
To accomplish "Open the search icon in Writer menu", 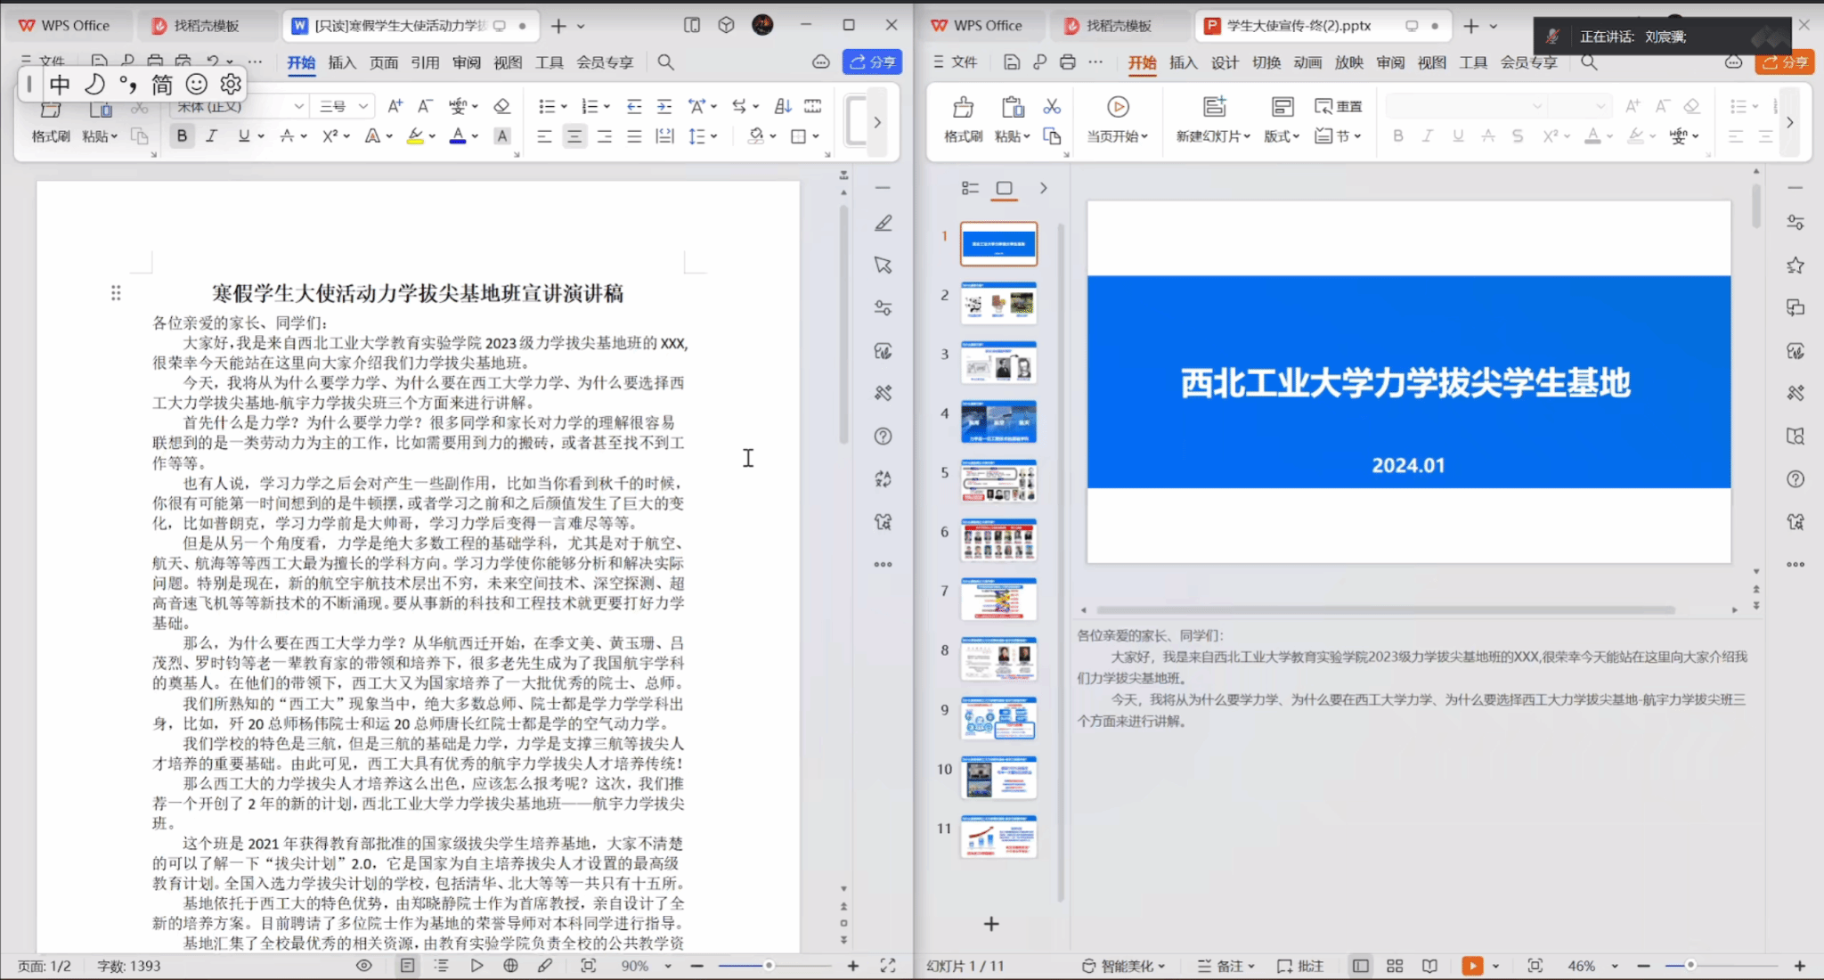I will tap(665, 62).
